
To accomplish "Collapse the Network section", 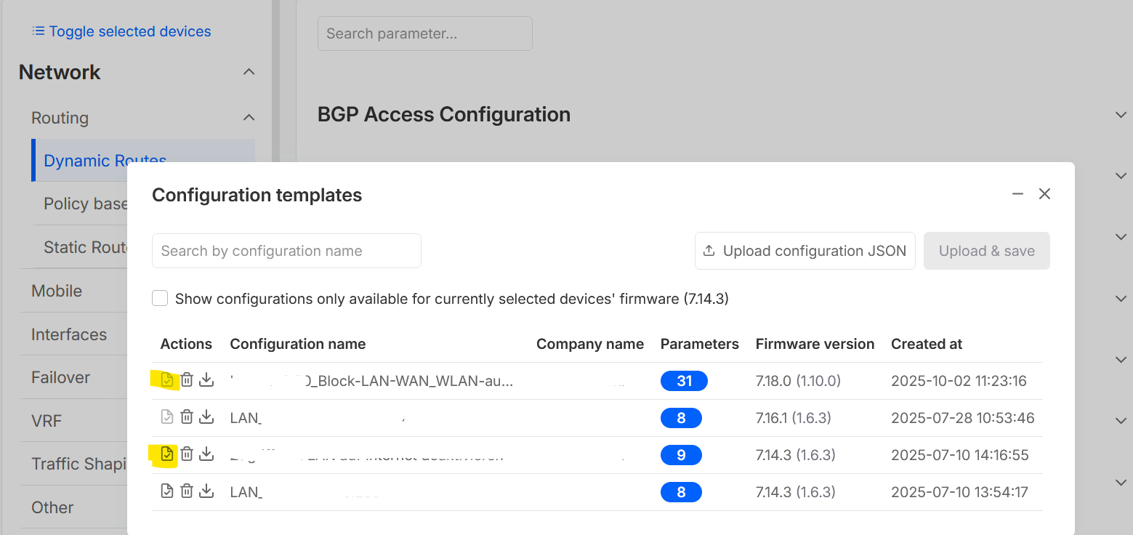I will coord(249,72).
